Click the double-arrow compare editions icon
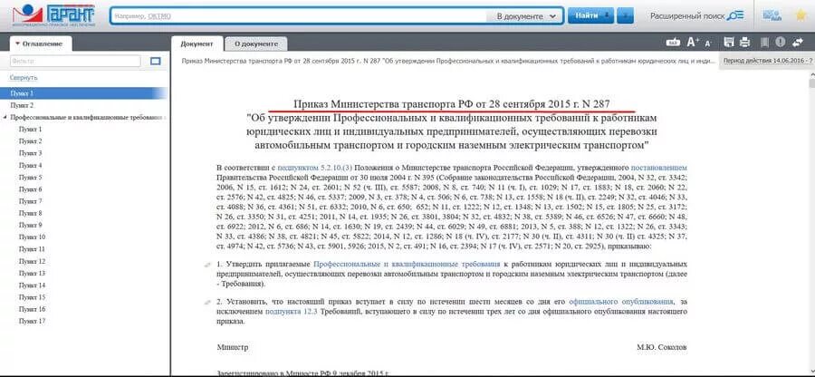The image size is (815, 377). point(799,43)
